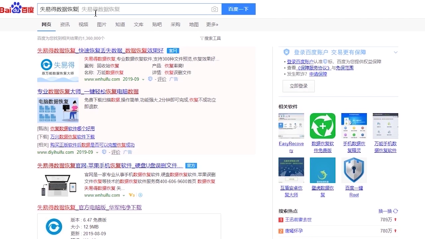
Task: Click 申请保障 link
Action: (x=318, y=74)
